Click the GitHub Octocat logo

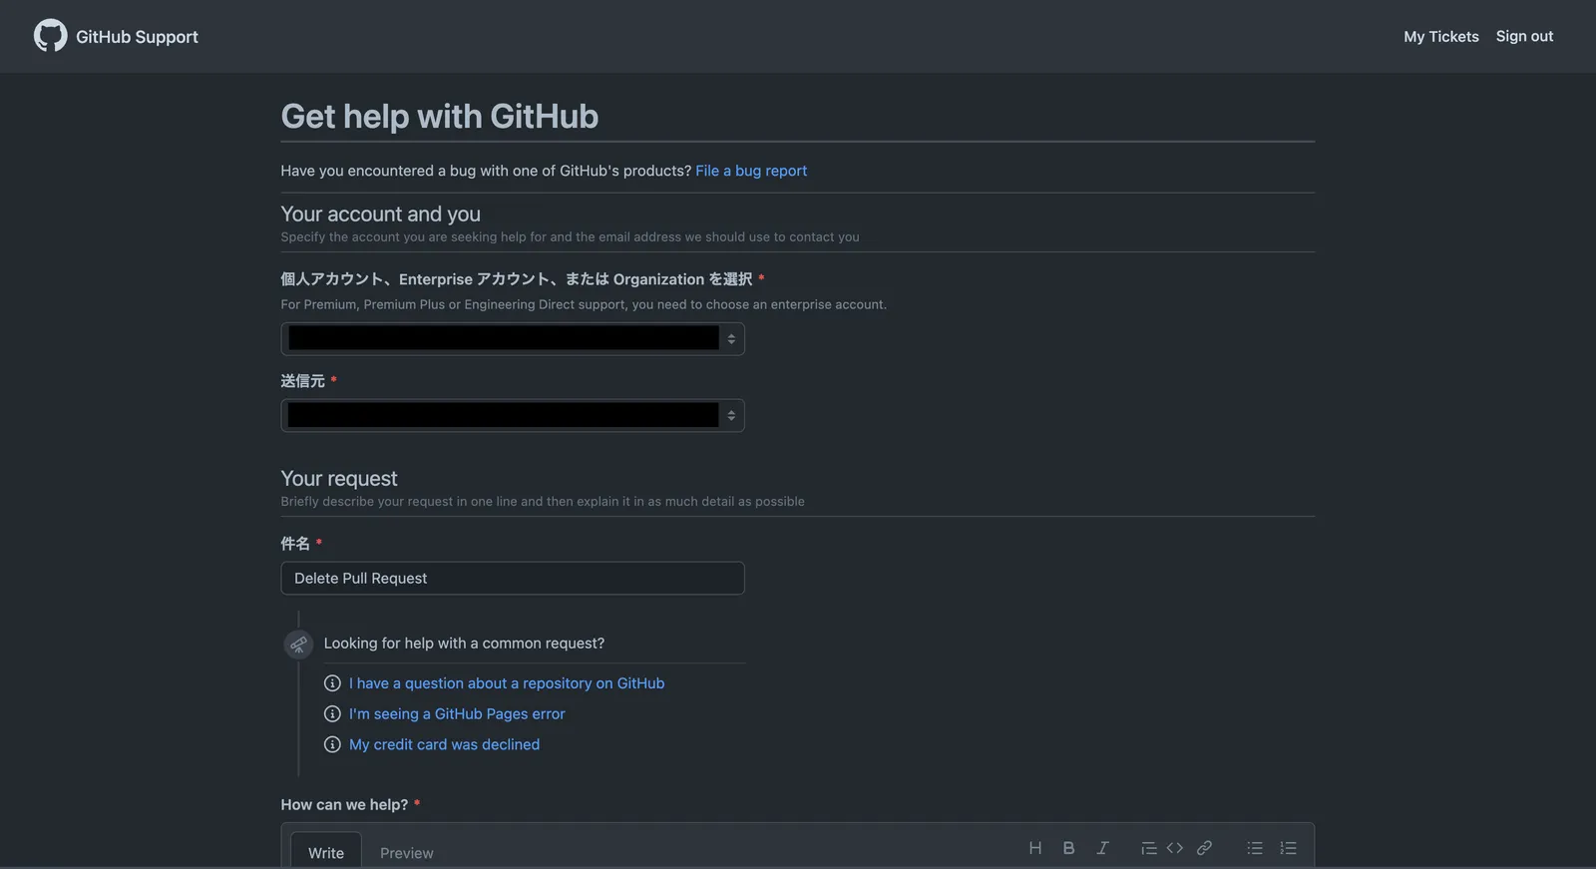pos(50,36)
